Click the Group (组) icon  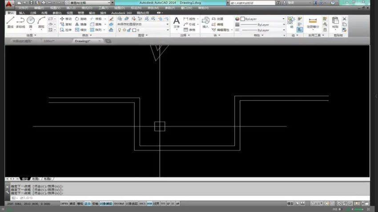pos(291,22)
